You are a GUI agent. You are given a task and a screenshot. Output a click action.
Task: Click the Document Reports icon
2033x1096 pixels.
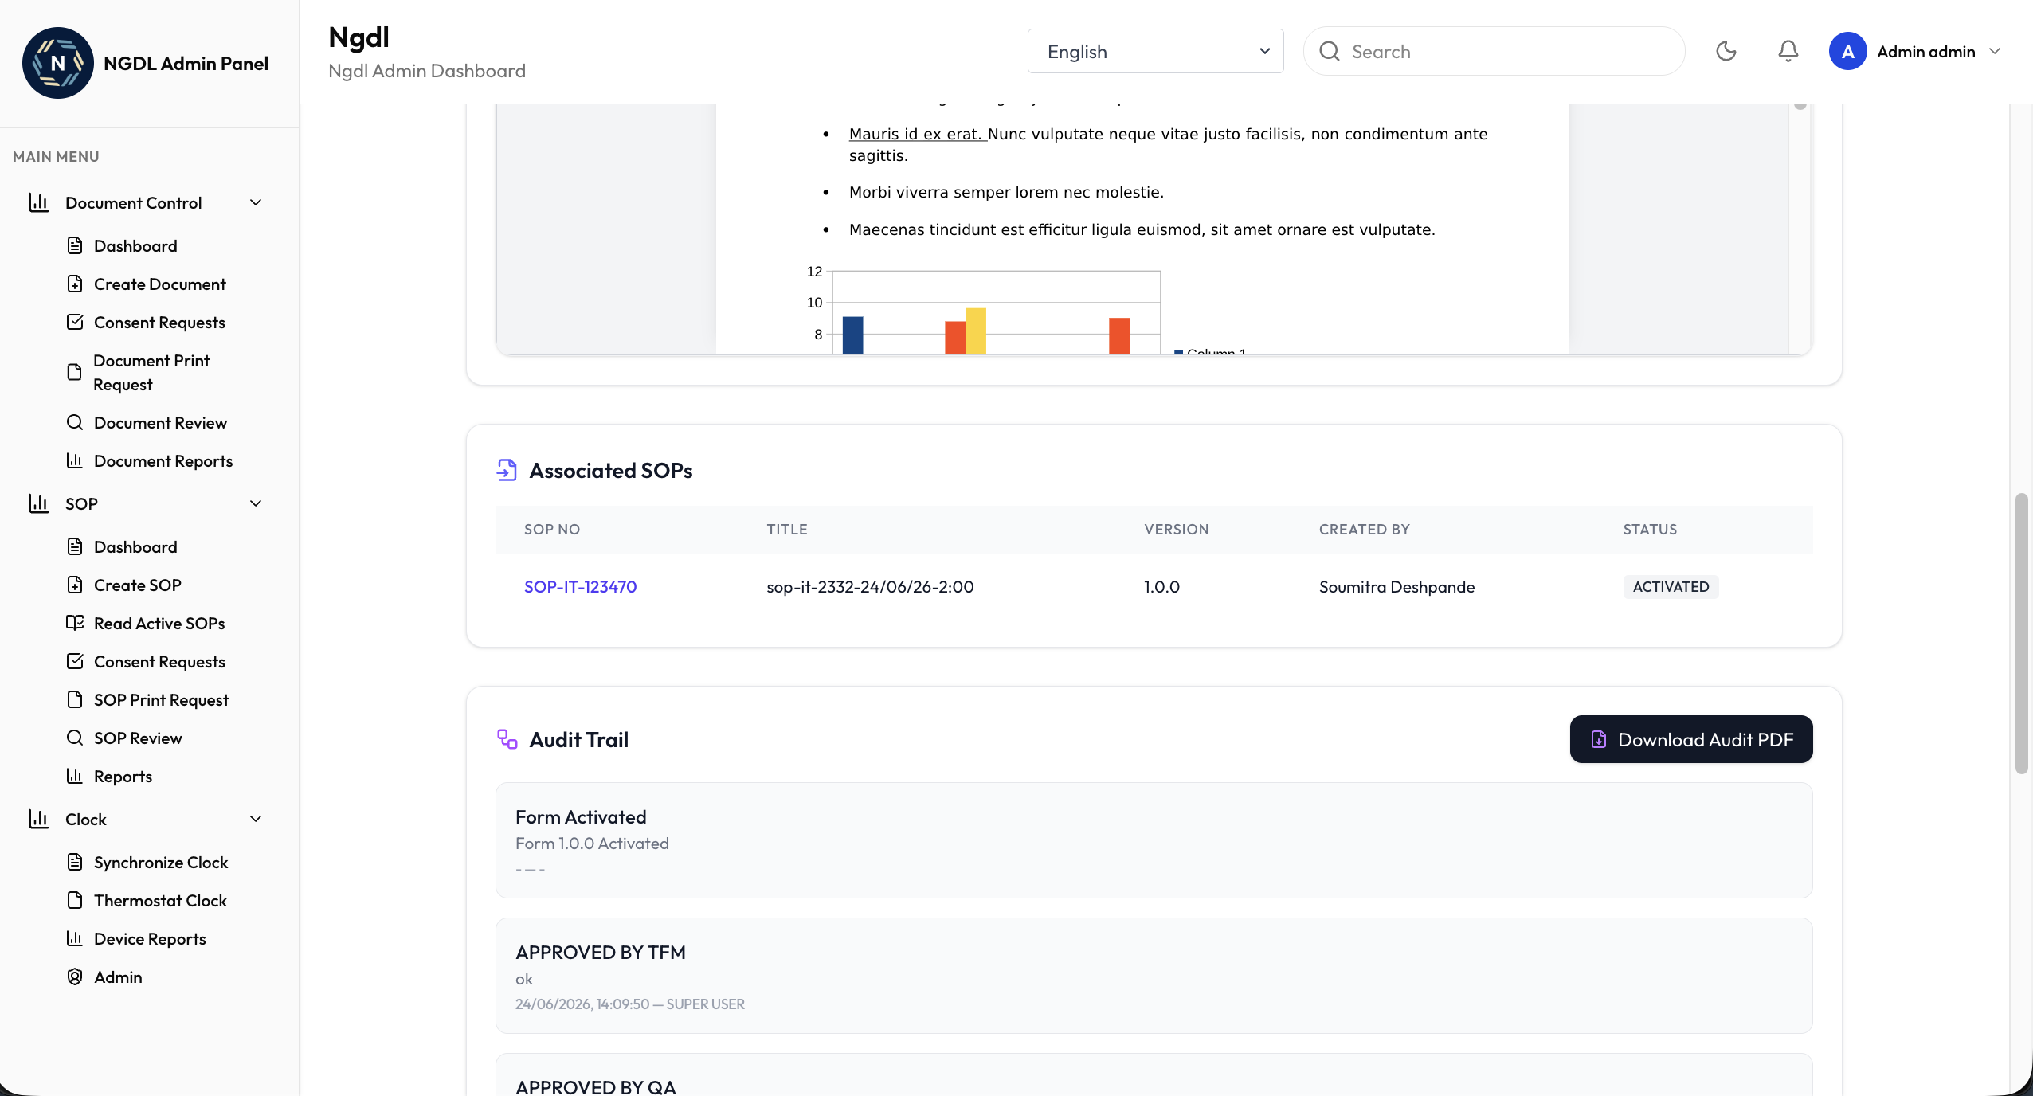[x=75, y=460]
